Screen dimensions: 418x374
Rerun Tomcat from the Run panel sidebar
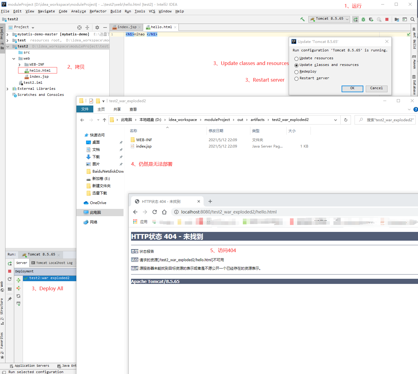tap(10, 263)
